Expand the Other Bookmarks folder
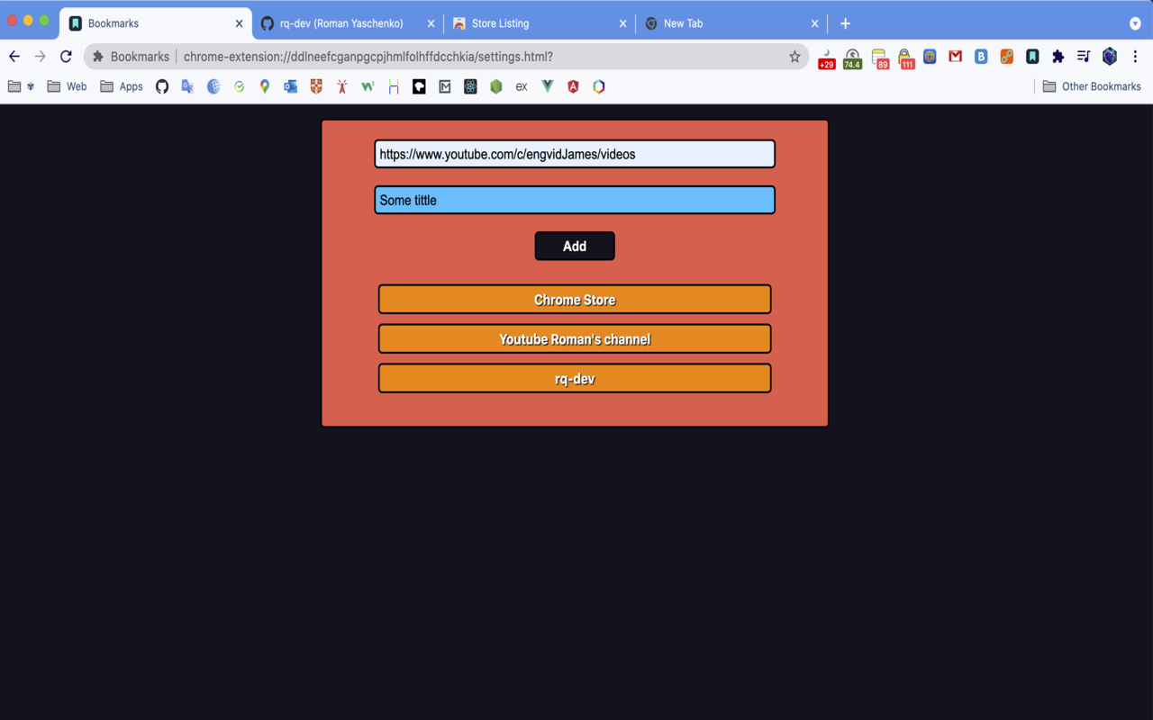Screen dimensions: 1153x720 (1092, 86)
